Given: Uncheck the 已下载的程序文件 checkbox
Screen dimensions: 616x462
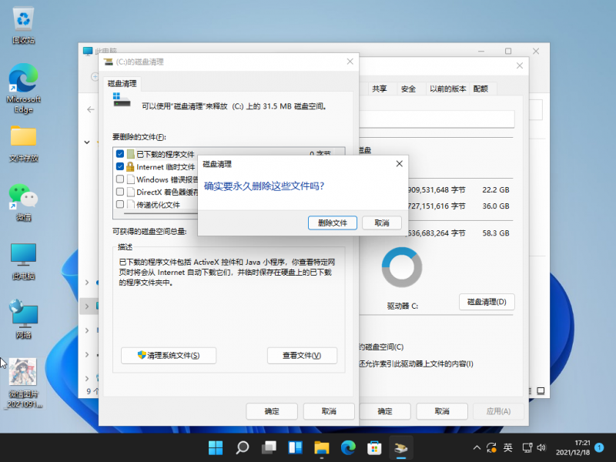Looking at the screenshot, I should pos(120,154).
